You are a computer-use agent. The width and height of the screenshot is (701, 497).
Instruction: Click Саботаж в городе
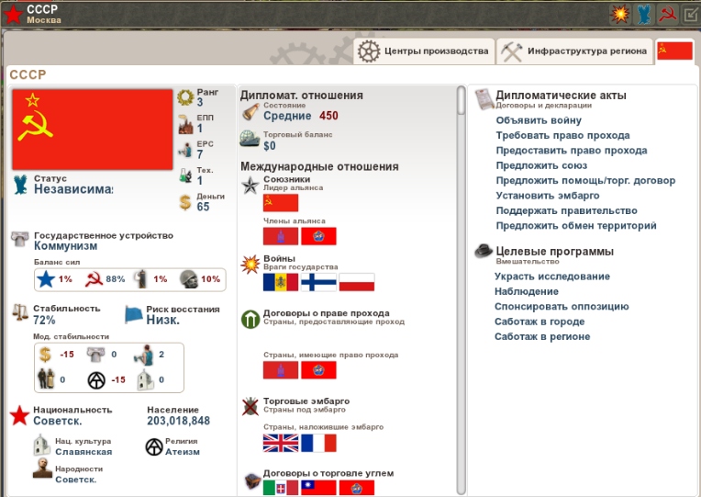[540, 322]
